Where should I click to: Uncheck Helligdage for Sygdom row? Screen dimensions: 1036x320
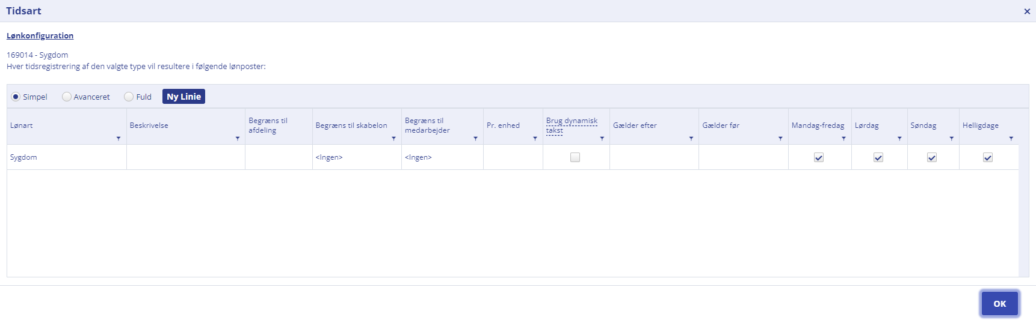pos(988,157)
